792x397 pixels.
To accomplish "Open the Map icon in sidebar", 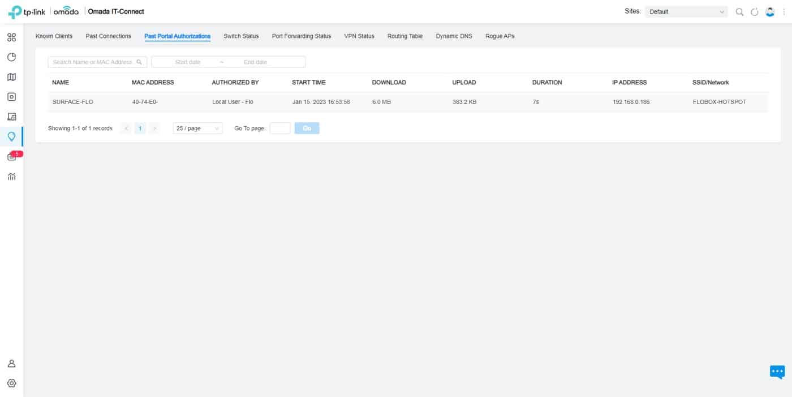I will (x=11, y=77).
